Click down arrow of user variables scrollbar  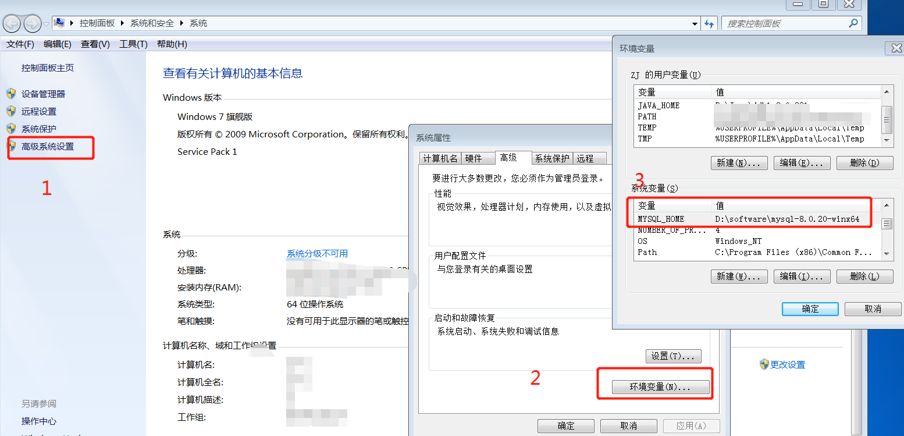pyautogui.click(x=887, y=139)
